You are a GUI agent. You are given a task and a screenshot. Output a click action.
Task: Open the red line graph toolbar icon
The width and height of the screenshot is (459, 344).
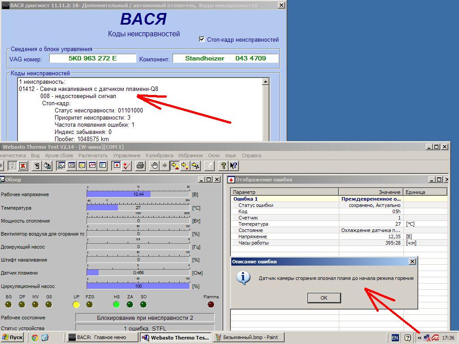point(92,166)
